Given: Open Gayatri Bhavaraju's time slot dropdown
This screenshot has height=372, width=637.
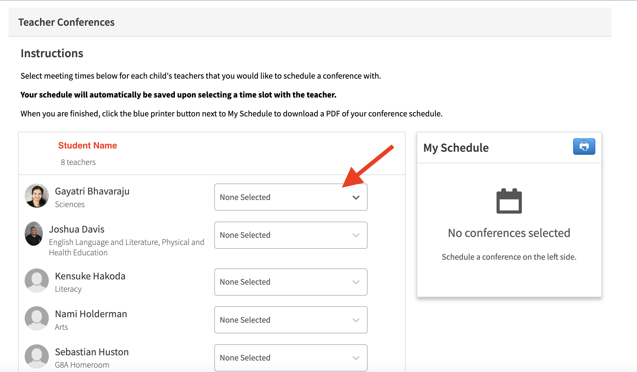Looking at the screenshot, I should (x=291, y=197).
